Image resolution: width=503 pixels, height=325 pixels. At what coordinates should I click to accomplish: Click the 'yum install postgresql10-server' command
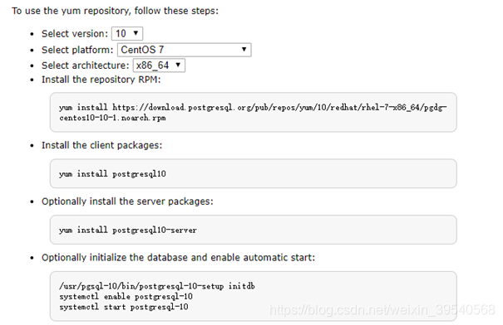click(x=128, y=230)
